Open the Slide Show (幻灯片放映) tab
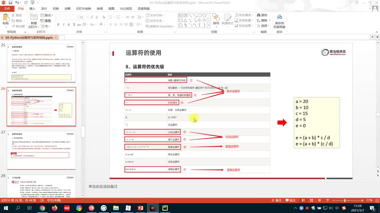Viewport: 380px width, 213px height. tap(83, 9)
